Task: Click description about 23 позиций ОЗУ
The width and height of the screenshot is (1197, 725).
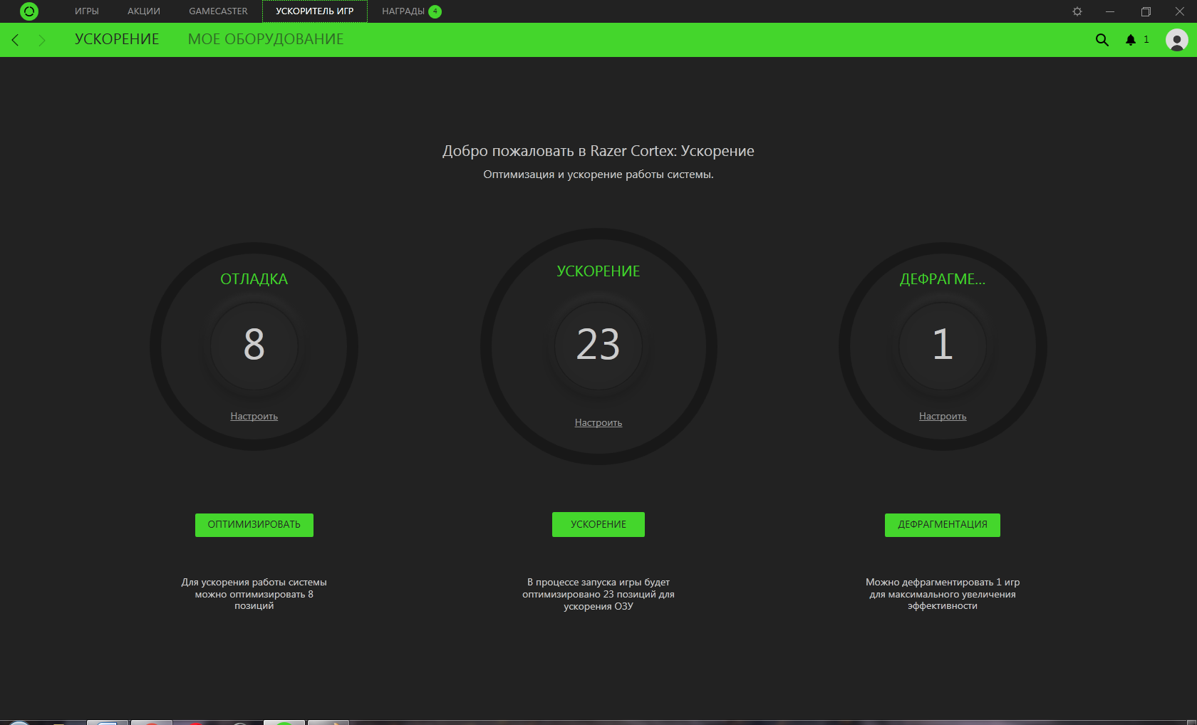Action: [598, 594]
